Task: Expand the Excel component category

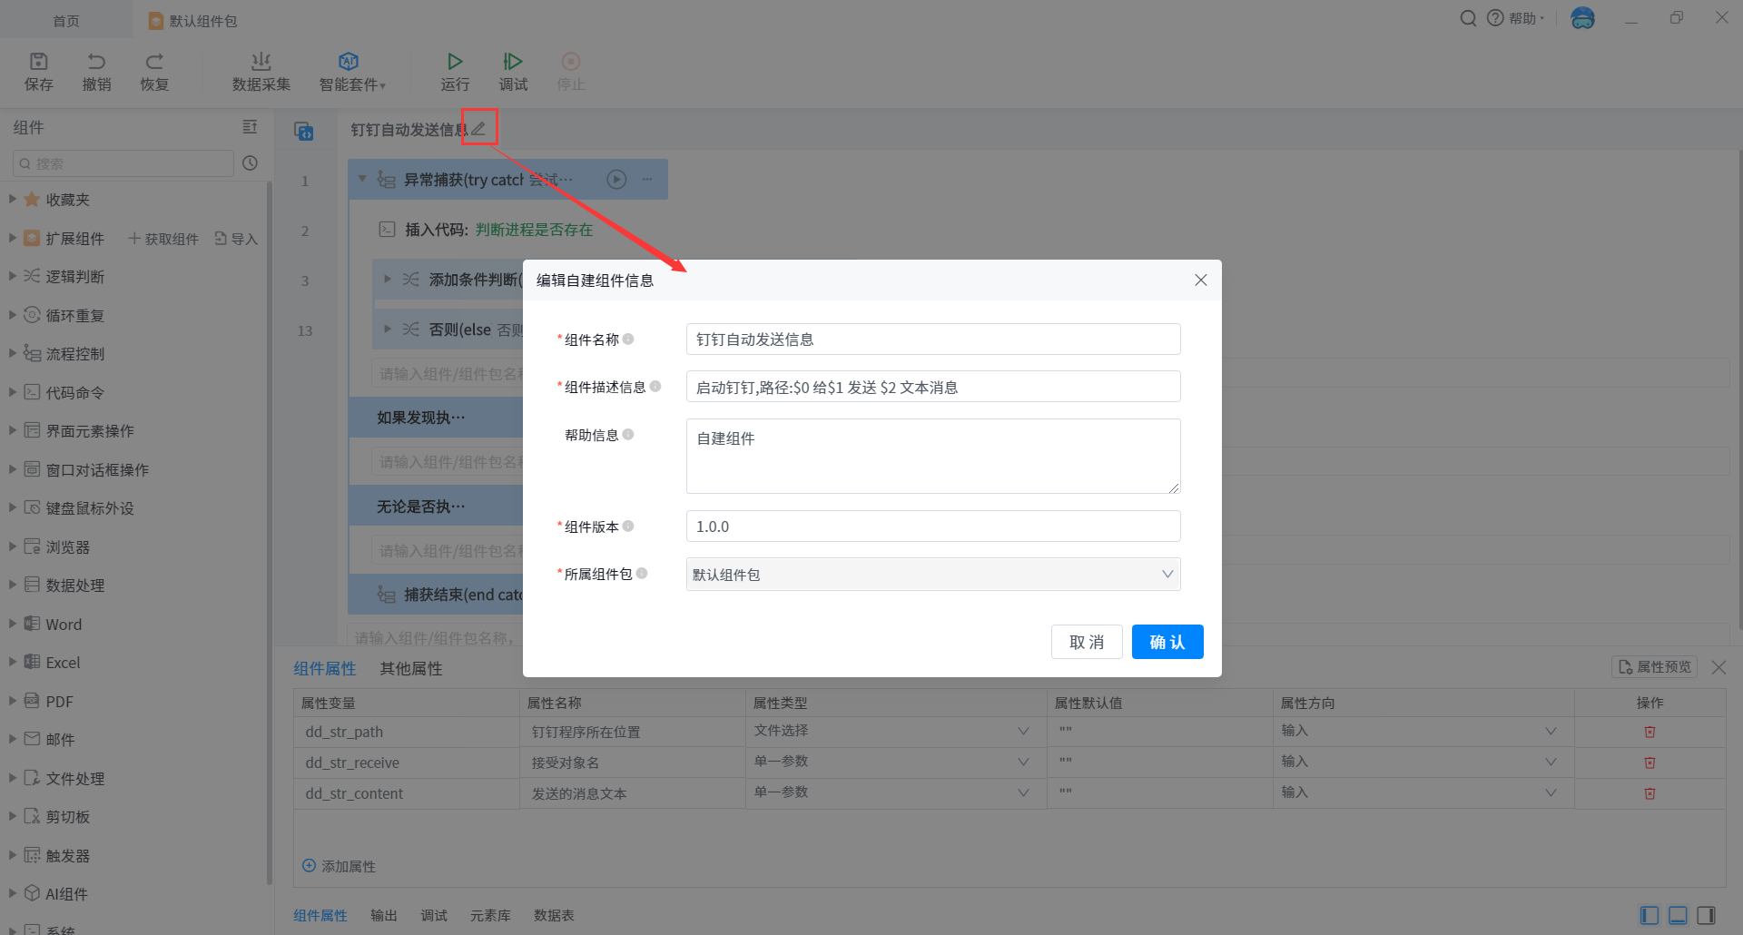Action: 13,663
